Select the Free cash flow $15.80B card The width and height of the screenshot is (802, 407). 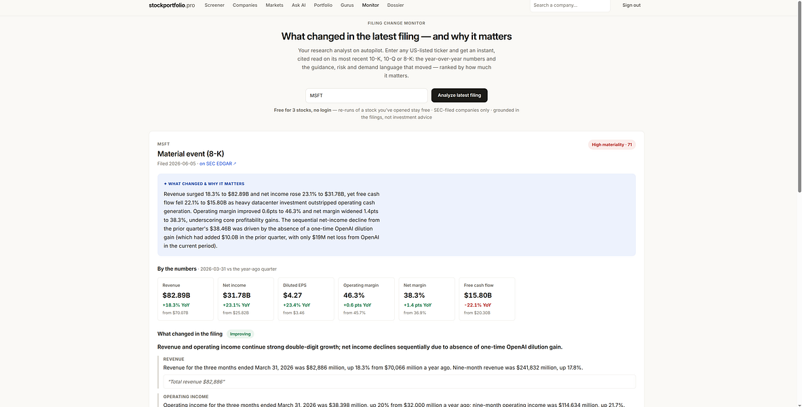487,299
